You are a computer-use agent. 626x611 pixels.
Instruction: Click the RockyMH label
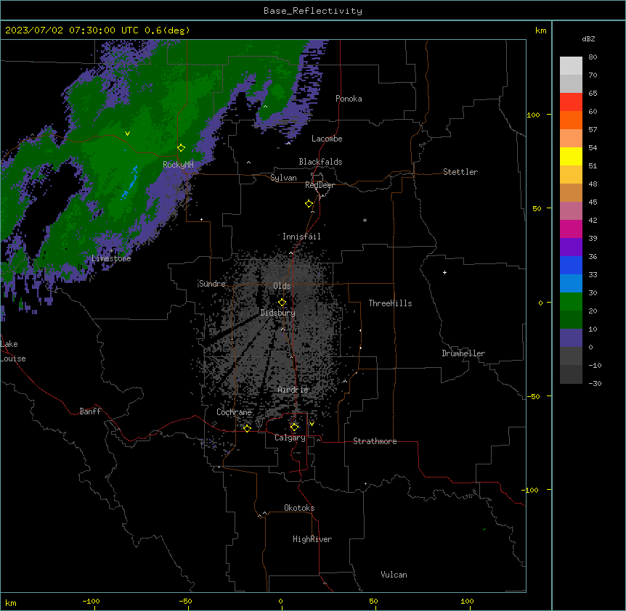178,165
